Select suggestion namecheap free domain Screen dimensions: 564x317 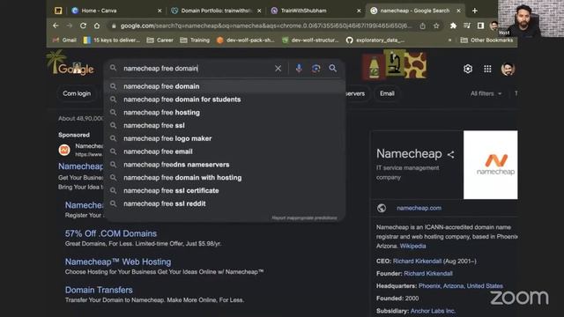click(x=225, y=86)
